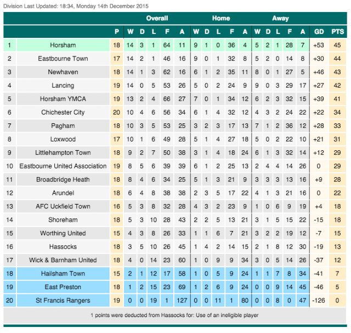Select Hailsham Town team name

click(x=63, y=273)
